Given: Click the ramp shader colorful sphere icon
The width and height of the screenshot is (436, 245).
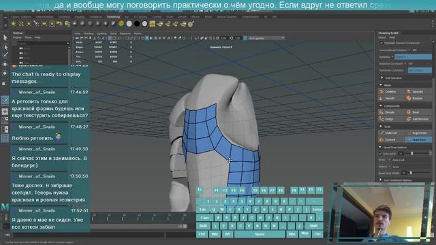Looking at the screenshot, I should [x=121, y=24].
